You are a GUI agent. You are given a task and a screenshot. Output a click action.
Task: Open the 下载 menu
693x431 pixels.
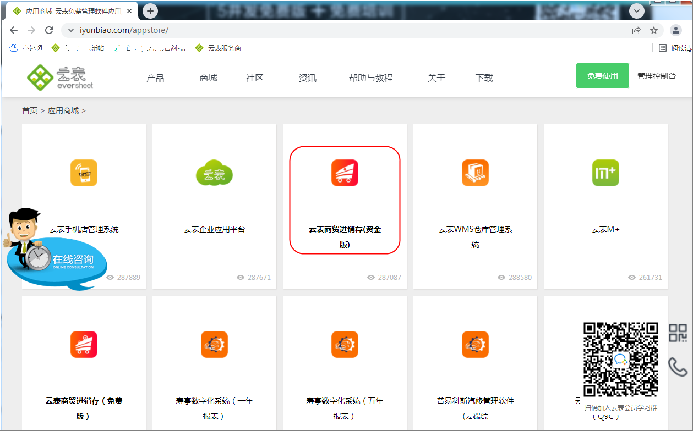(x=484, y=78)
